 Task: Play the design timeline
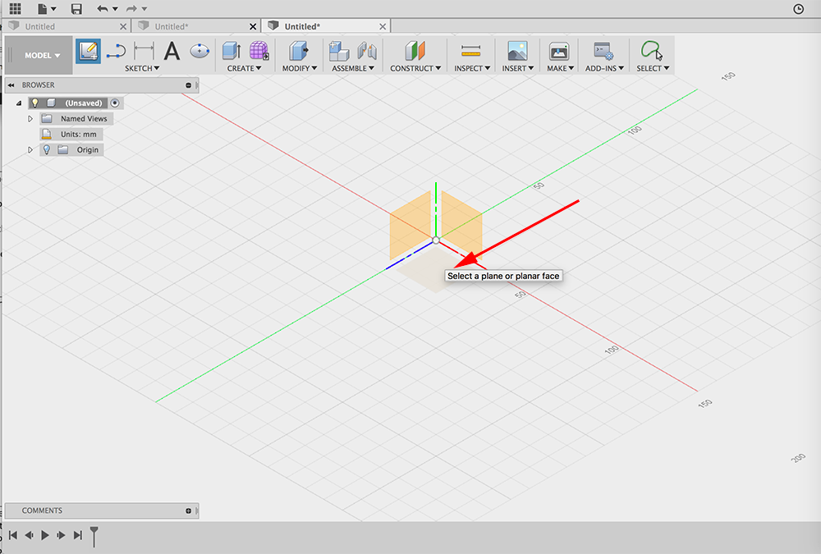[45, 534]
